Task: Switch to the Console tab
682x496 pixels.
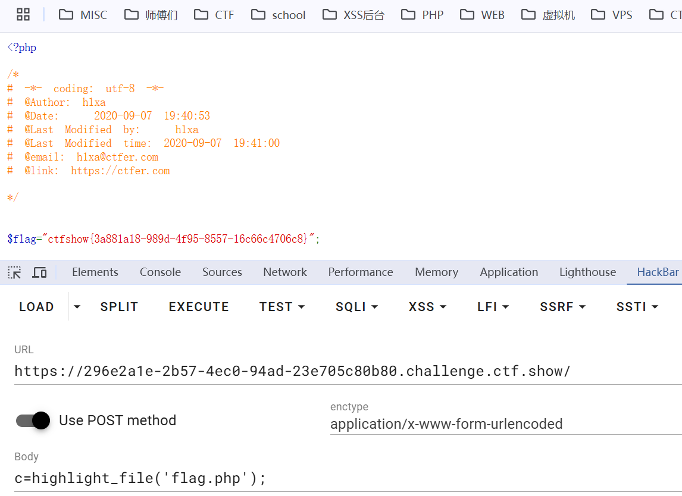Action: [x=160, y=272]
